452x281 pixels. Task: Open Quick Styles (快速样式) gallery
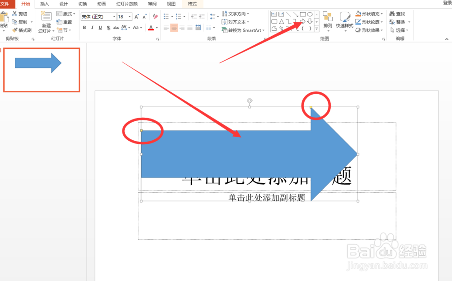tap(344, 21)
